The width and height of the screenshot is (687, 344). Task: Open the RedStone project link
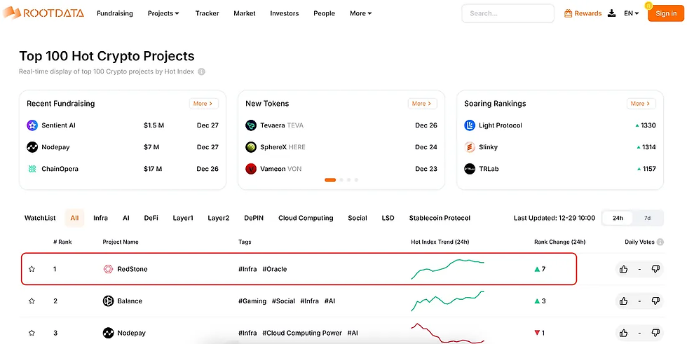tap(132, 269)
